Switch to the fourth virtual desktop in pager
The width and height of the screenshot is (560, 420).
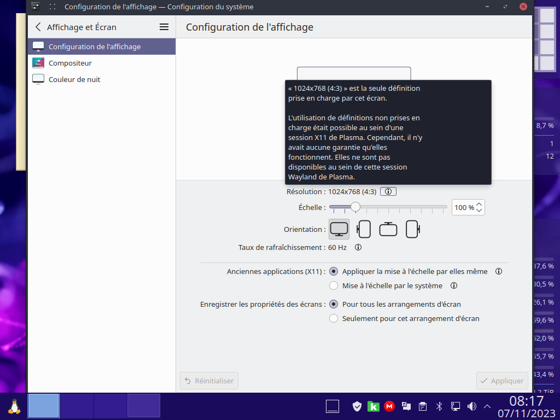point(144,405)
